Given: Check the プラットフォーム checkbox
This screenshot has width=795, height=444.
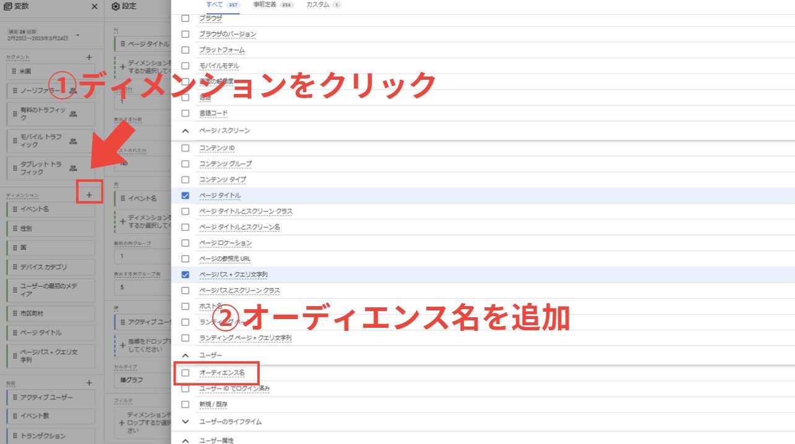Looking at the screenshot, I should pyautogui.click(x=185, y=50).
